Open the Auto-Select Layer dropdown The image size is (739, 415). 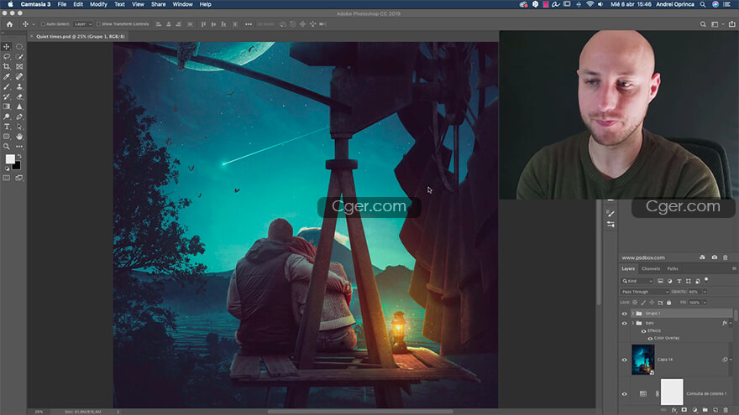coord(83,24)
